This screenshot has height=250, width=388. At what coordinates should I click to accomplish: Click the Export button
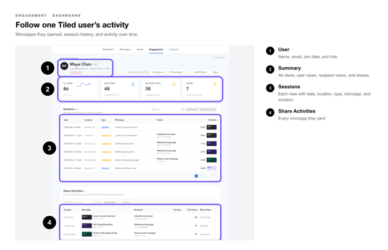215,72
